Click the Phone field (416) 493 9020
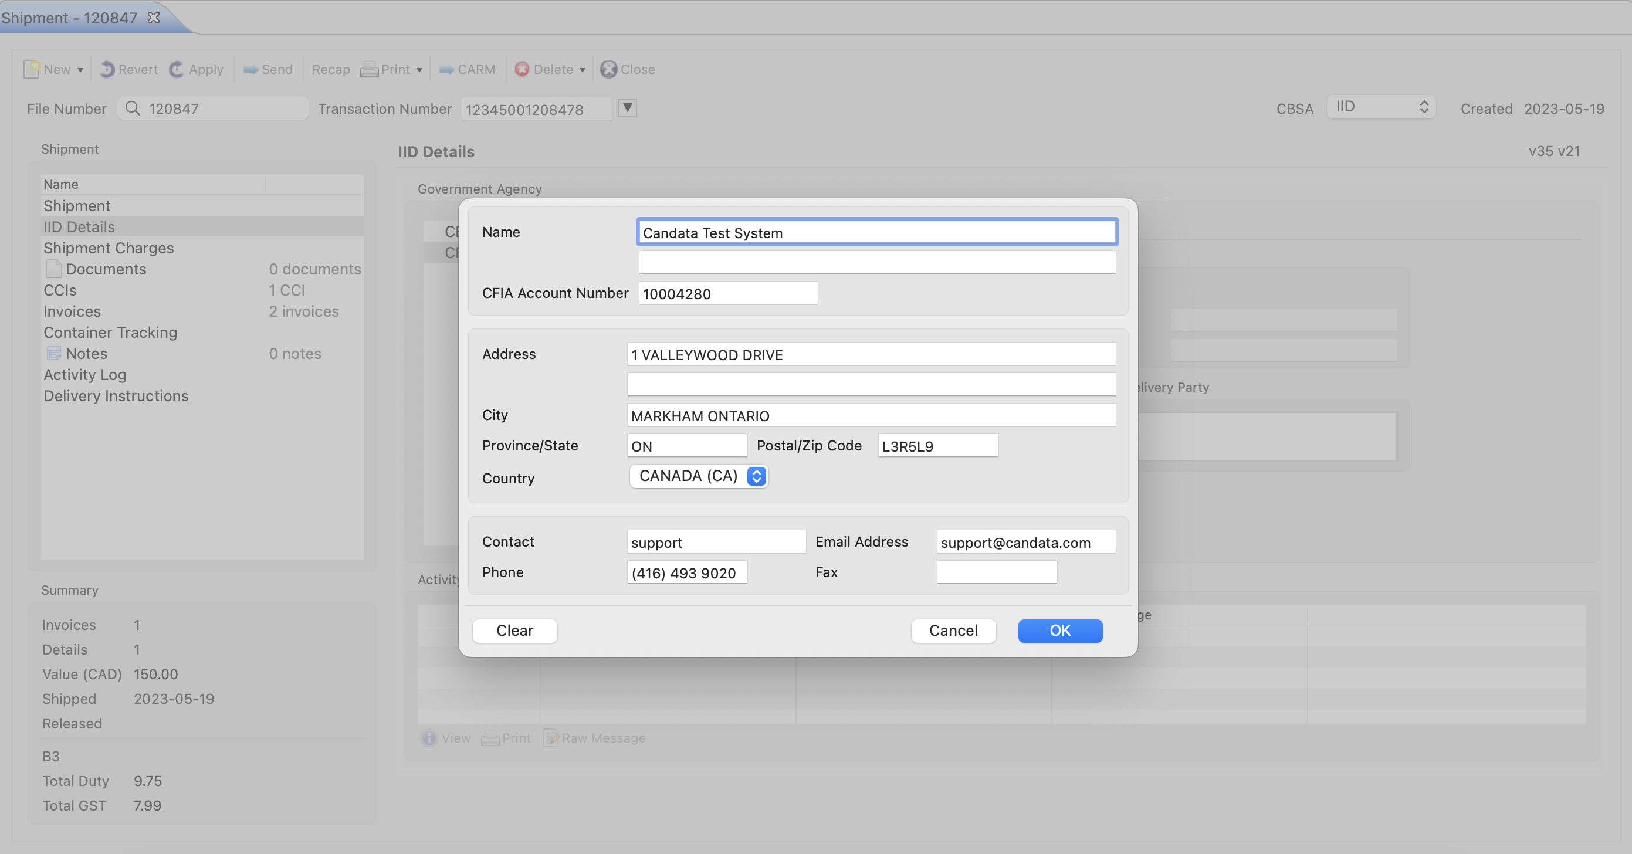 pyautogui.click(x=688, y=572)
